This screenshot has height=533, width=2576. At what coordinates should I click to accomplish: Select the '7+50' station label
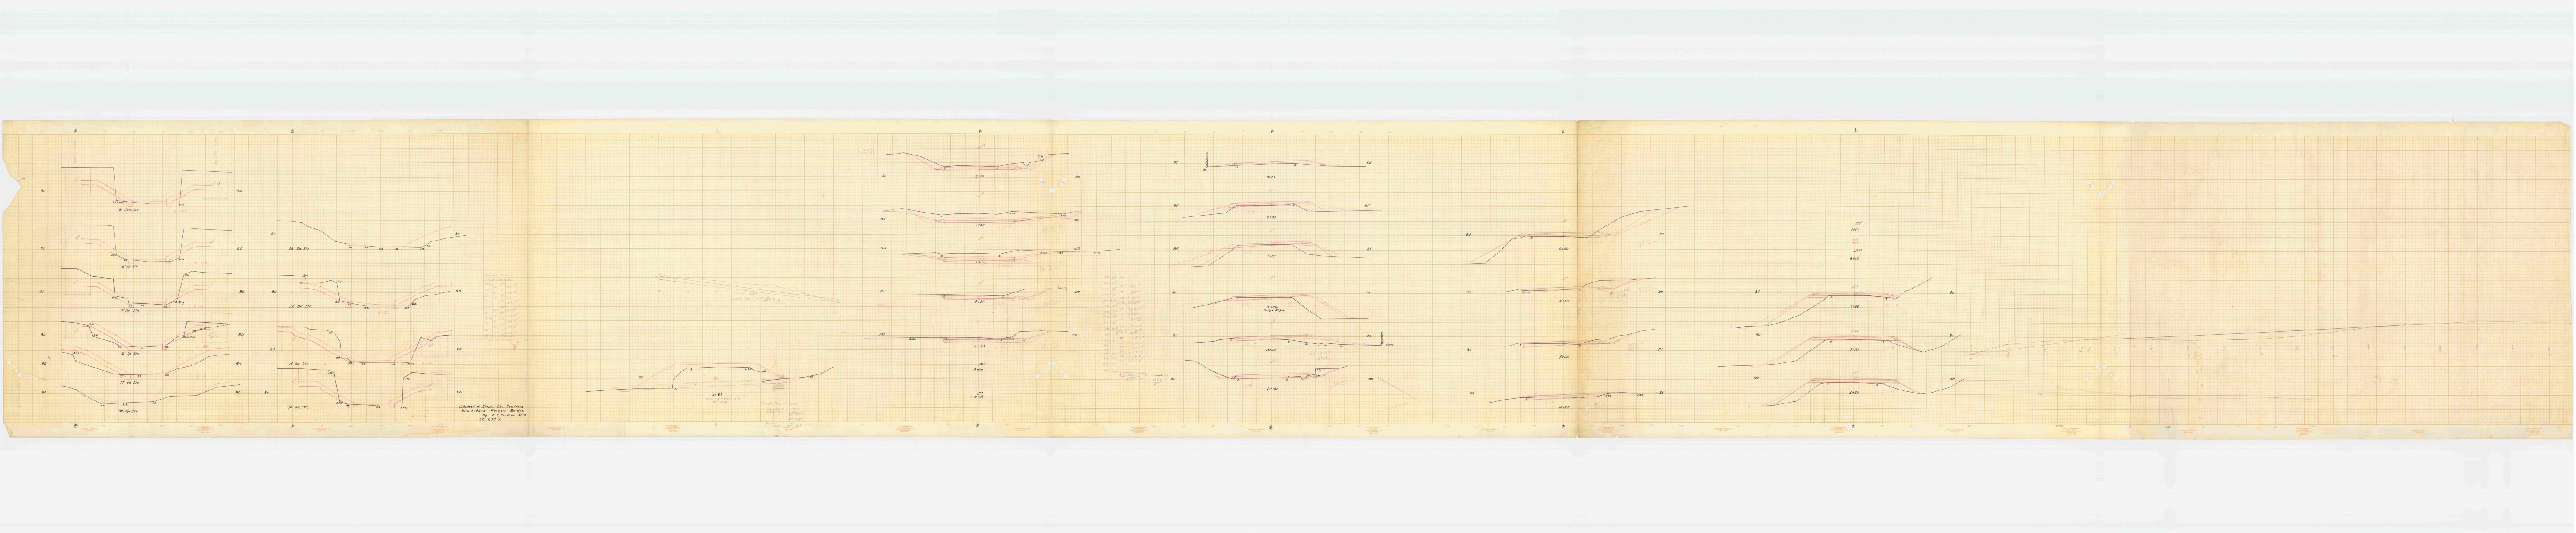coord(1854,306)
